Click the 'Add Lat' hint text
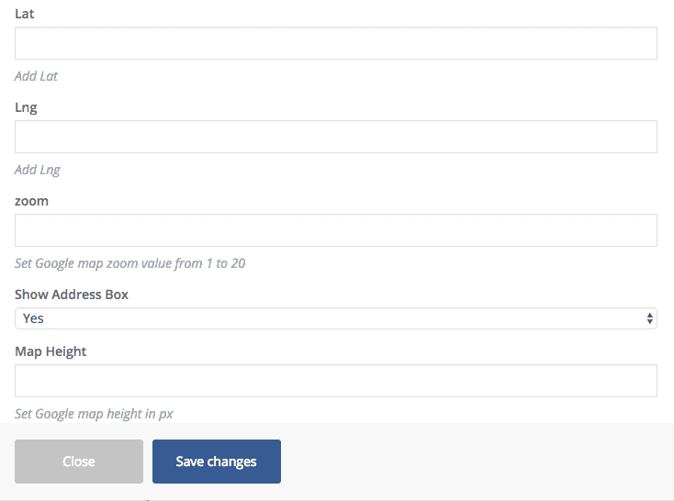 (37, 76)
